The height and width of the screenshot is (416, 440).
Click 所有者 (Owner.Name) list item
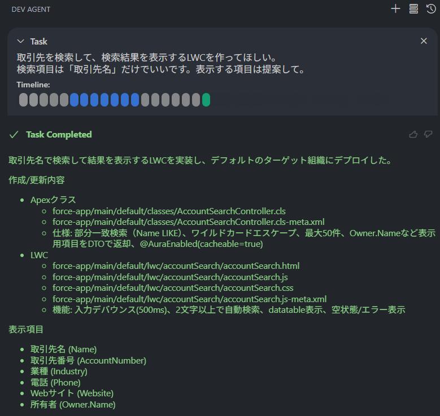coord(73,405)
